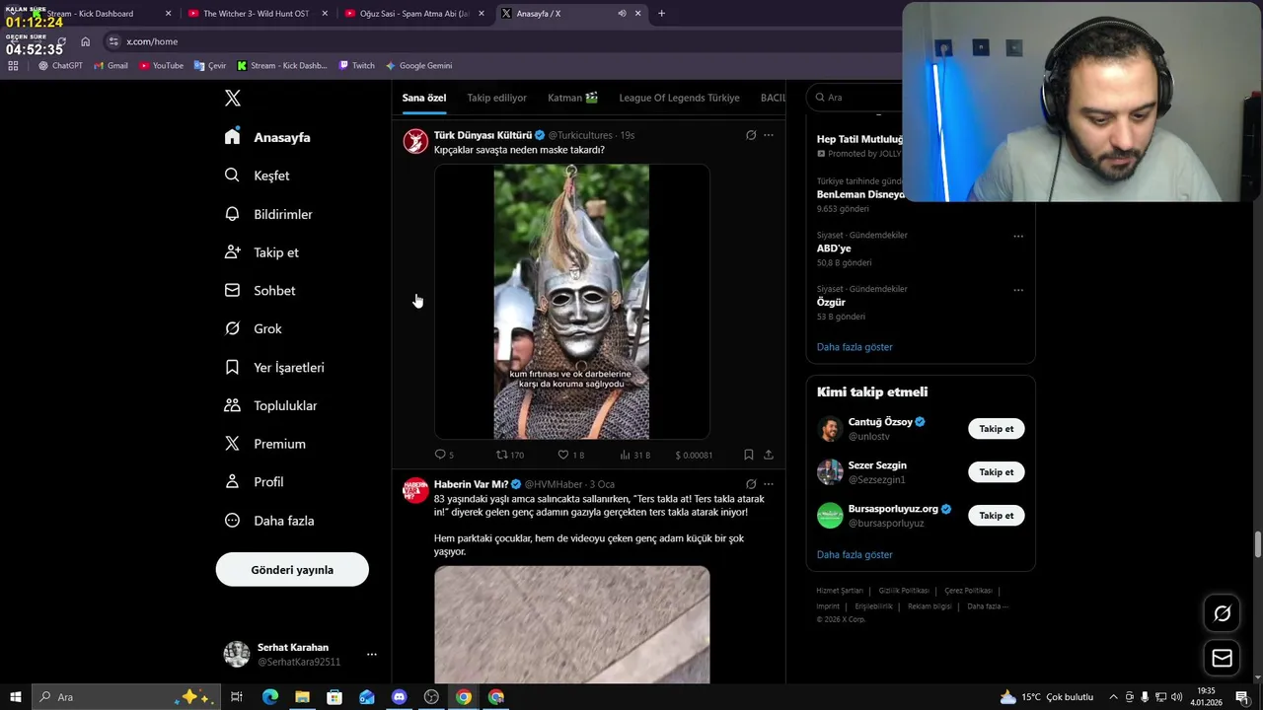Open Discord from the taskbar
The width and height of the screenshot is (1263, 710).
(399, 697)
